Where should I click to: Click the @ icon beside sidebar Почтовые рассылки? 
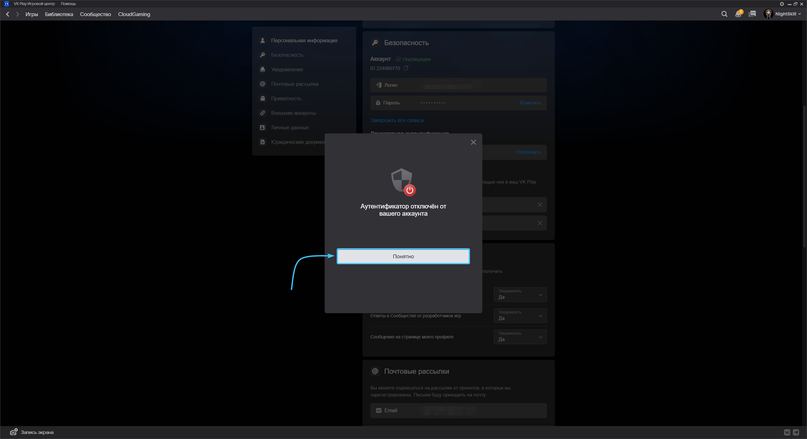[x=262, y=84]
